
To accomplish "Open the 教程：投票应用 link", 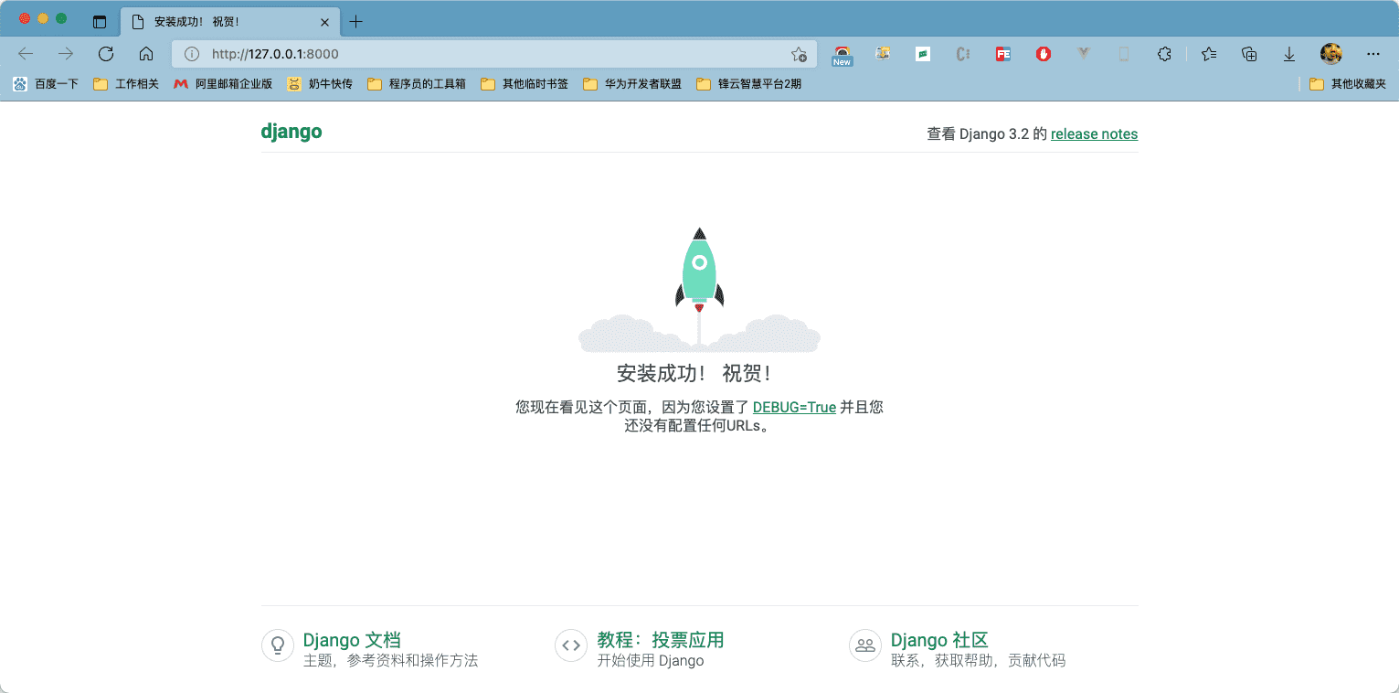I will click(661, 640).
